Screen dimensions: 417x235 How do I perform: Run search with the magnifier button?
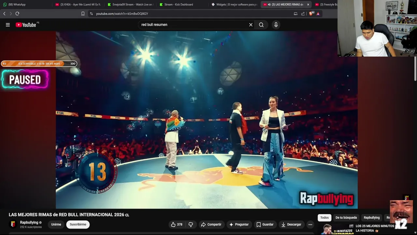point(261,25)
